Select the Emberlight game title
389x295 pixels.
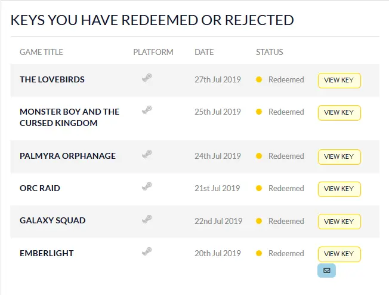coord(47,253)
